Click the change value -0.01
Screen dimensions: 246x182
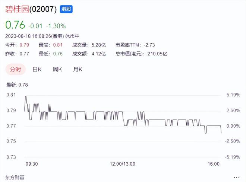pos(35,26)
